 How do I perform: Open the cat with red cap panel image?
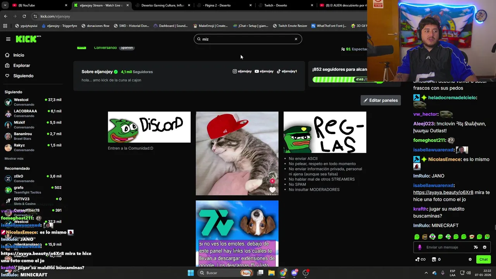coord(237,153)
